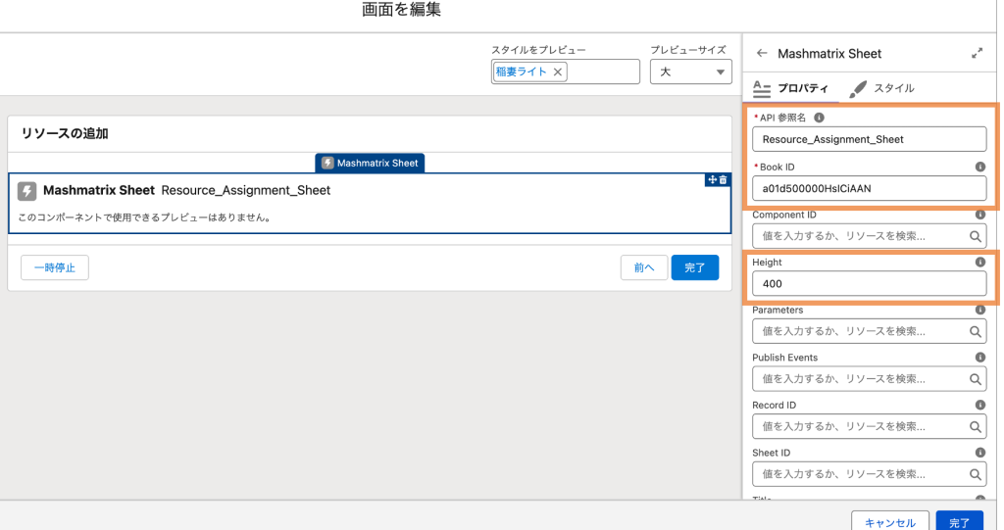1004x530 pixels.
Task: Click the info icon for the Height field
Action: coord(979,263)
